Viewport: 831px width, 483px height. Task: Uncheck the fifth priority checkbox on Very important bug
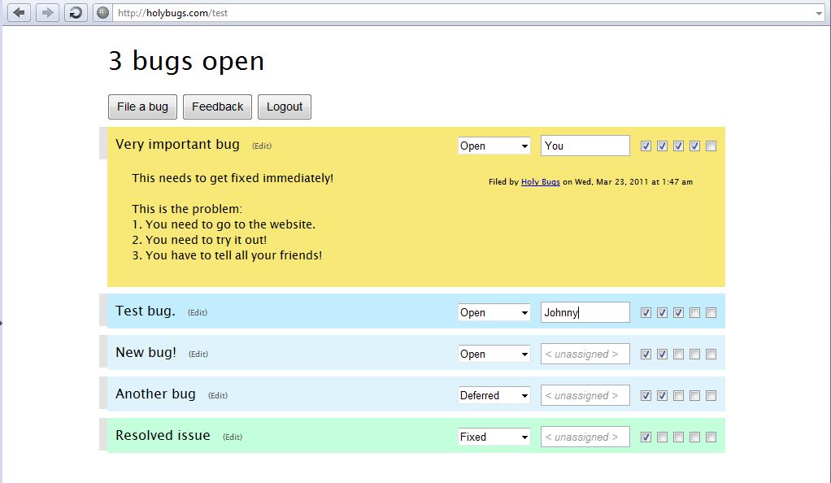[711, 146]
